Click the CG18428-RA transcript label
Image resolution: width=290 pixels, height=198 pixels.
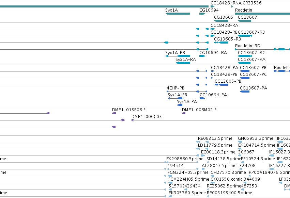pyautogui.click(x=224, y=25)
